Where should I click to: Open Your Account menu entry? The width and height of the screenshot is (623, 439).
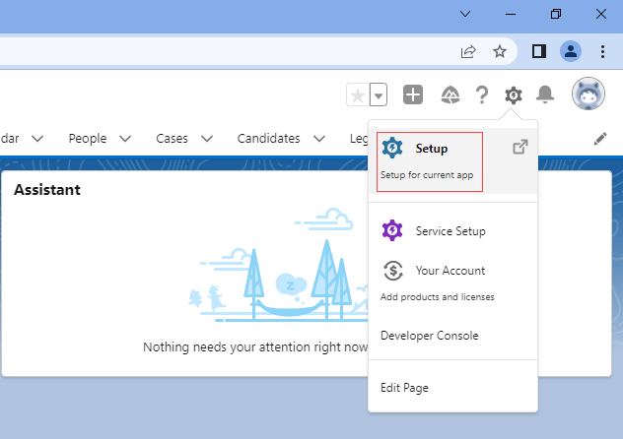pos(450,271)
